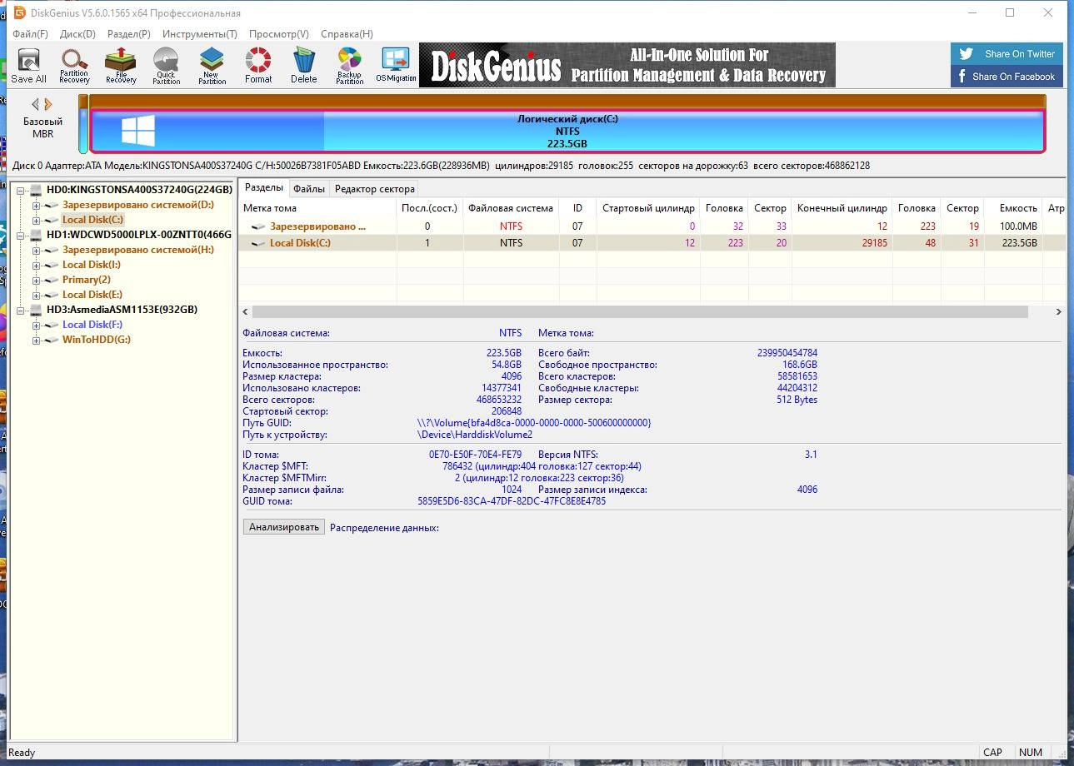Screen dimensions: 1074x766
Task: Switch to the Файлы tab
Action: [308, 188]
